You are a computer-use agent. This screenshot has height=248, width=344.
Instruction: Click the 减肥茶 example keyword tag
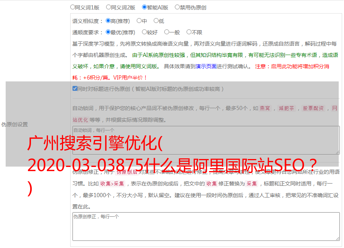286,108
